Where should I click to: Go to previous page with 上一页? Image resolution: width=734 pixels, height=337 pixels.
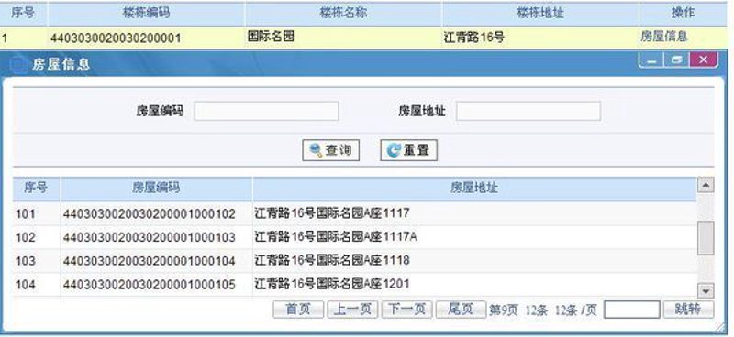point(352,310)
